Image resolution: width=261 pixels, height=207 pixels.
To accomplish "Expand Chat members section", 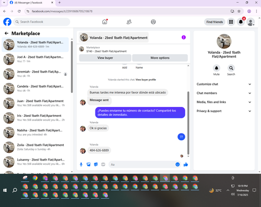I will pos(224,93).
